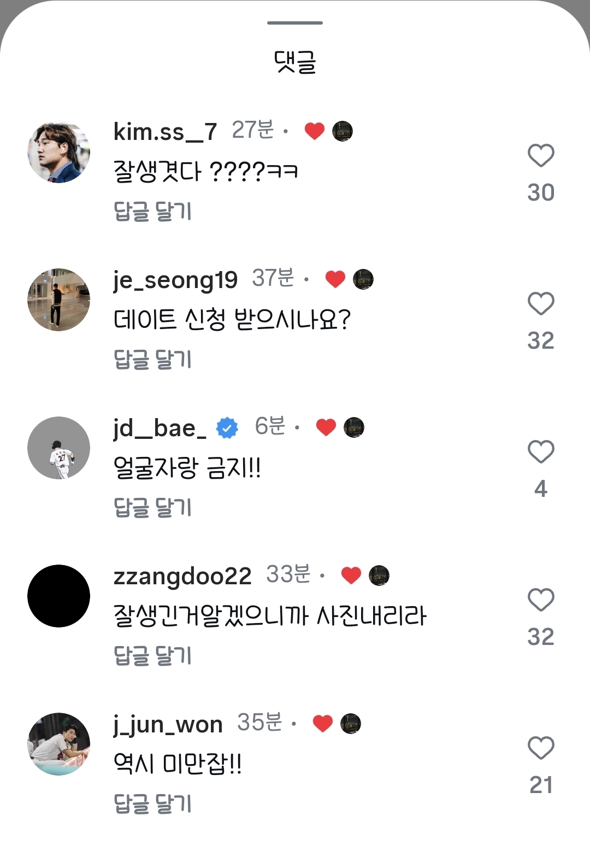Reply to kim.ss__7 via 답글 달기
This screenshot has height=851, width=590.
tap(152, 211)
